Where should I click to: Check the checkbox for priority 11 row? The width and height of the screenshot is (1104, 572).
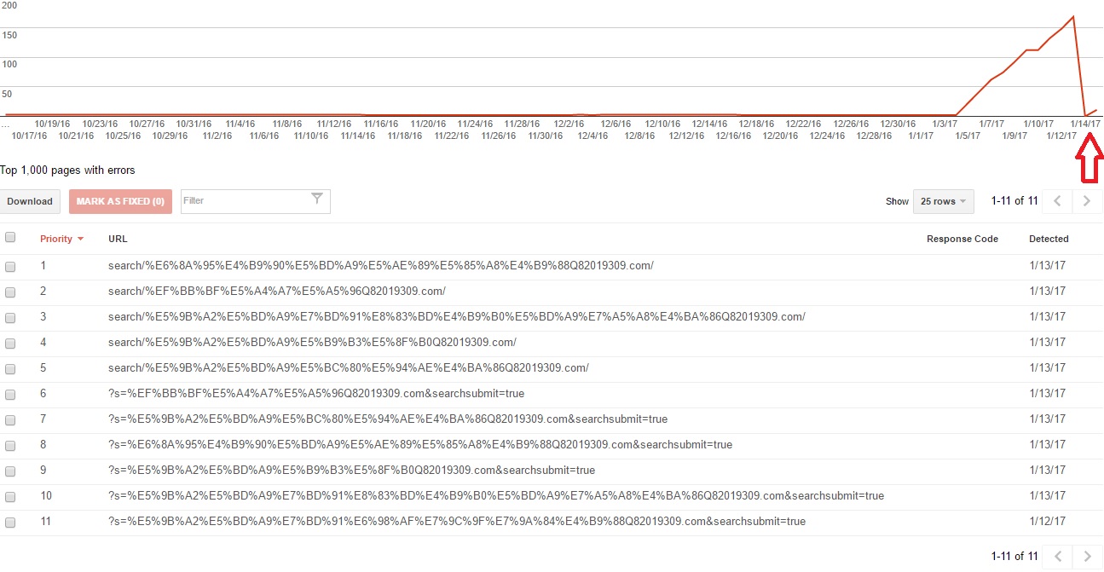point(10,522)
